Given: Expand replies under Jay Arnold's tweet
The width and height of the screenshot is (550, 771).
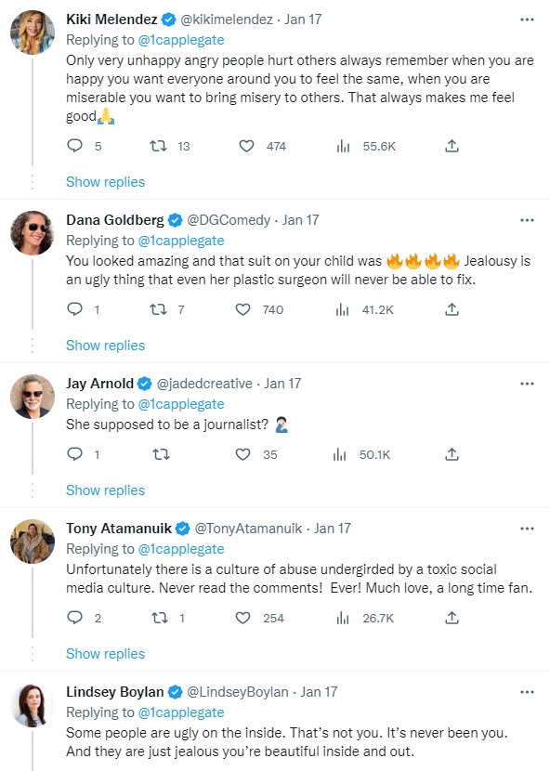Looking at the screenshot, I should (105, 490).
